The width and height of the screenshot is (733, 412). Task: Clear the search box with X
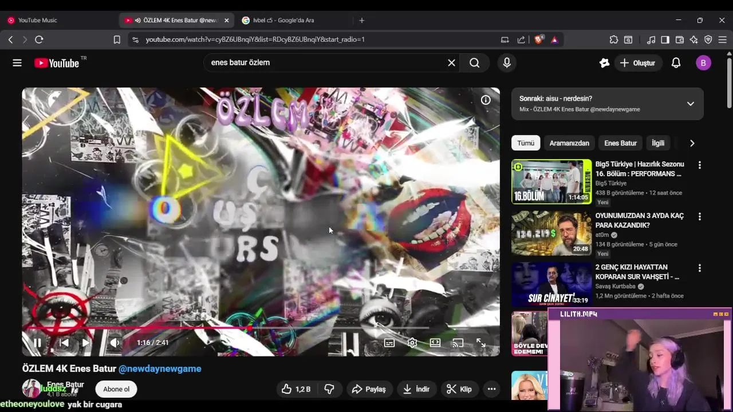[451, 63]
